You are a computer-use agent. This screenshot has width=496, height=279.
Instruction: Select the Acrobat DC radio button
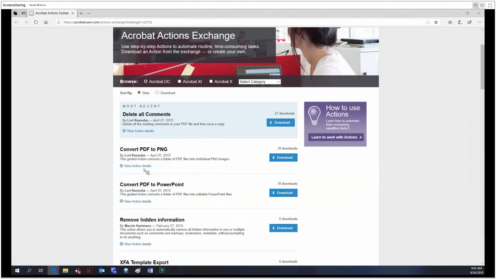(146, 81)
